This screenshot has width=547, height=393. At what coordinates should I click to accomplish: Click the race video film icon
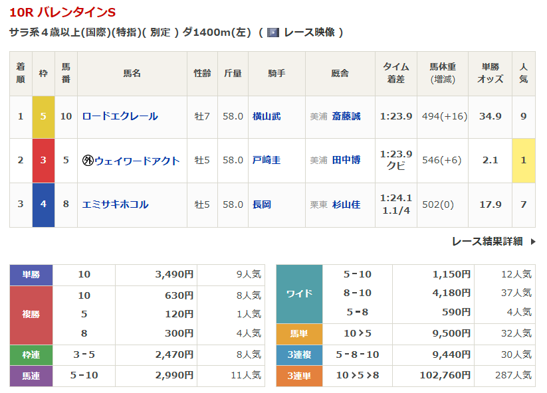pos(273,33)
